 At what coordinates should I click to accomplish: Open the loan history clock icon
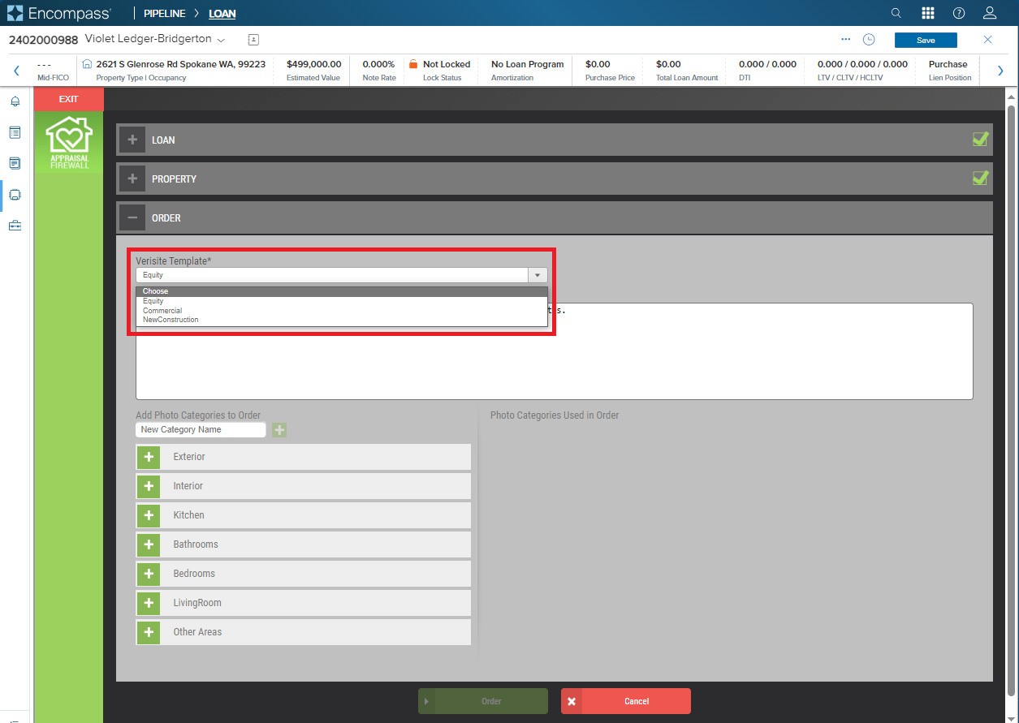click(x=869, y=39)
